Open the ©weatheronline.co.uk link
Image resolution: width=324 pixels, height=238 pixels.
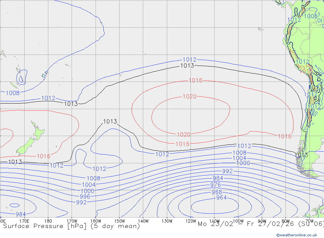pos(297,235)
